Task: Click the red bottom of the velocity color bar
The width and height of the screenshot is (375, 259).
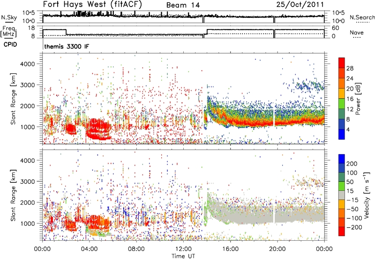Action: coord(342,231)
